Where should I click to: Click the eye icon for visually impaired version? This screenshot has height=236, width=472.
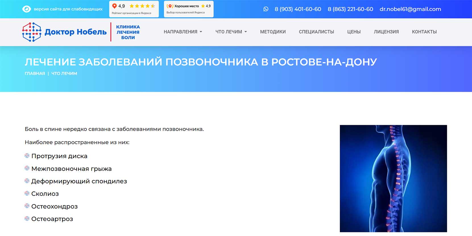(26, 9)
